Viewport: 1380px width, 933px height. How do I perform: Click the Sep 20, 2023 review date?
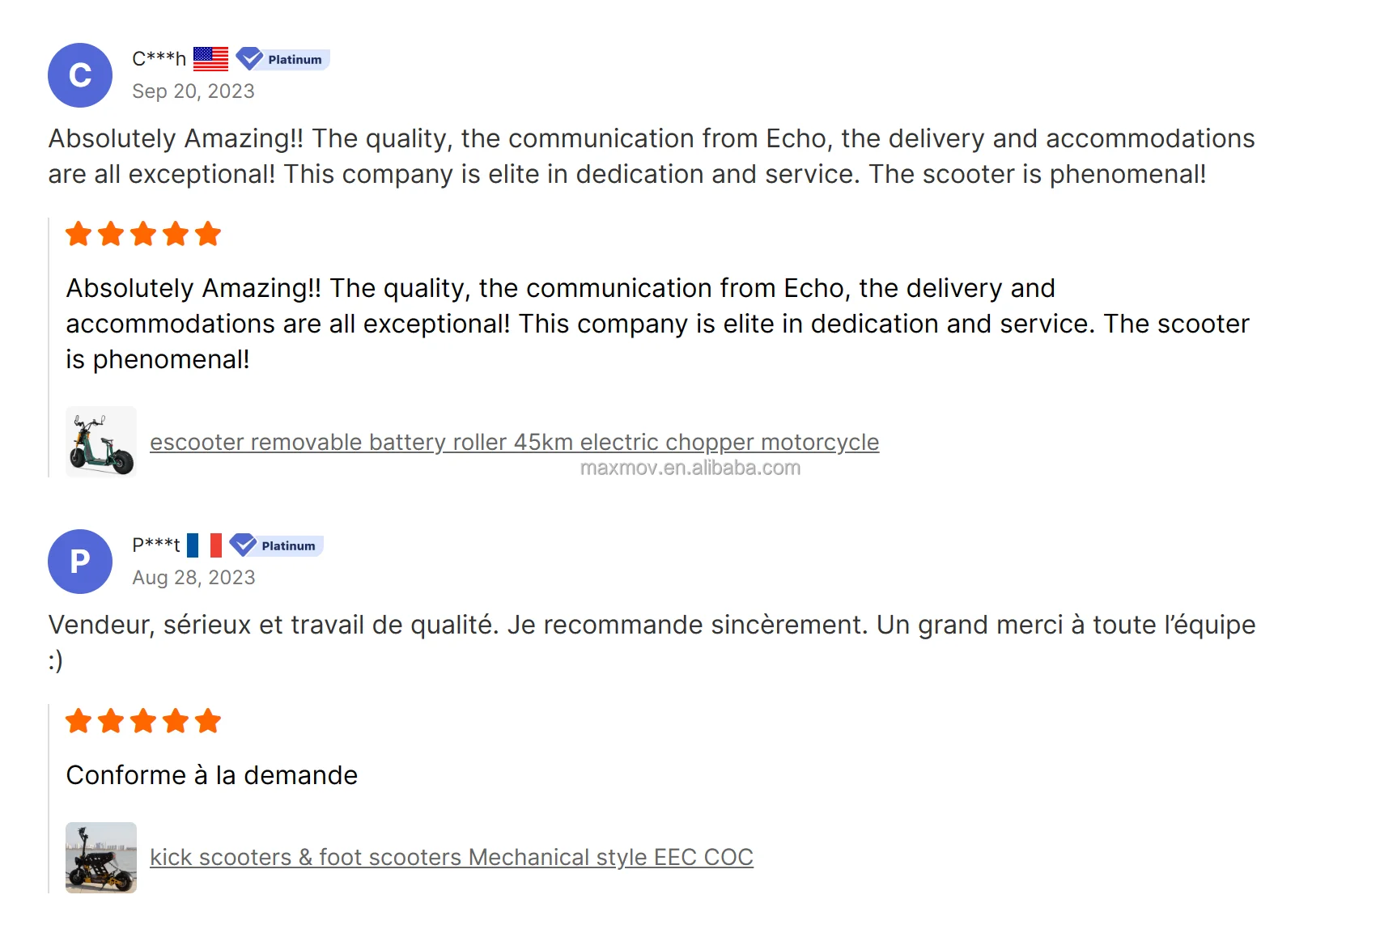[x=193, y=91]
